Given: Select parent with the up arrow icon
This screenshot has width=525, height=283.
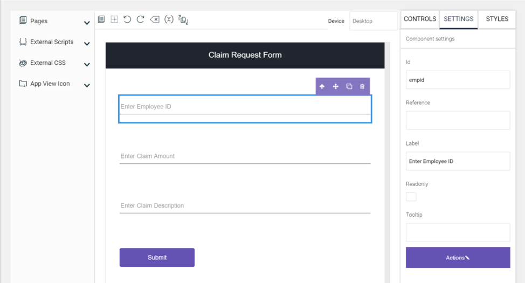Looking at the screenshot, I should coord(322,86).
